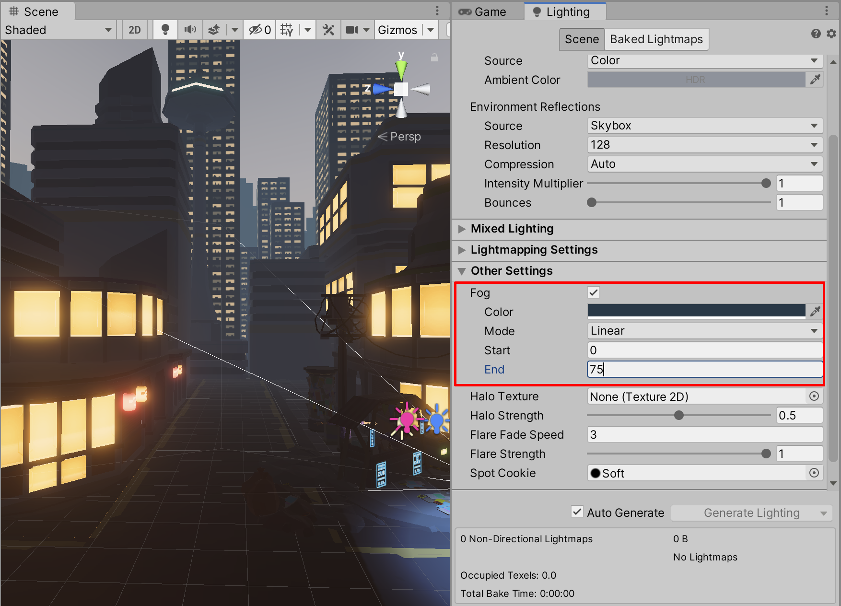
Task: Open Lighting help question mark icon
Action: point(816,34)
